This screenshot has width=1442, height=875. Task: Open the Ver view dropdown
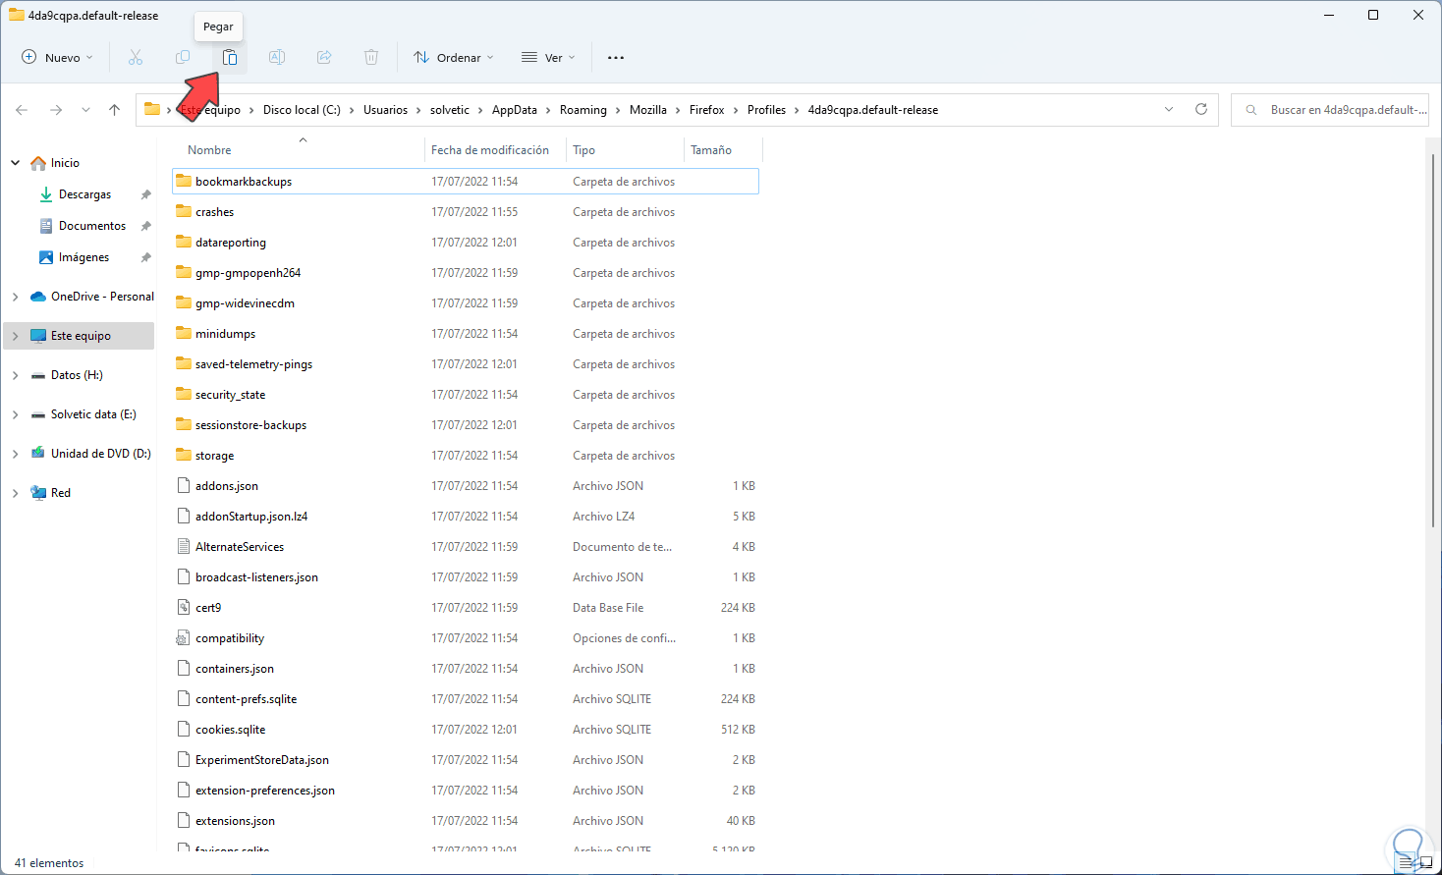point(548,58)
